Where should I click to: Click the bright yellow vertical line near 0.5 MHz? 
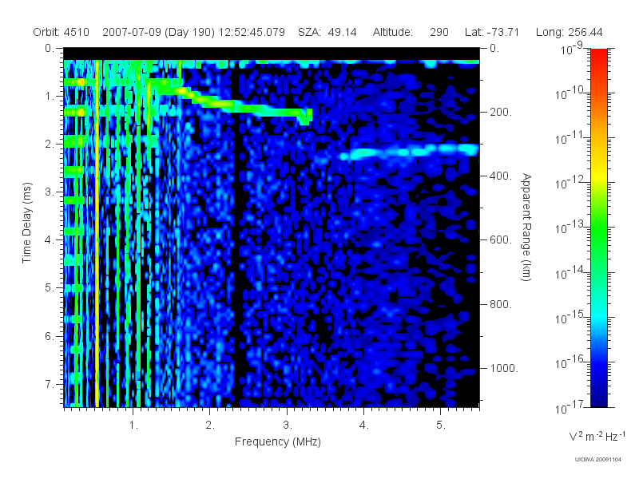point(97,232)
